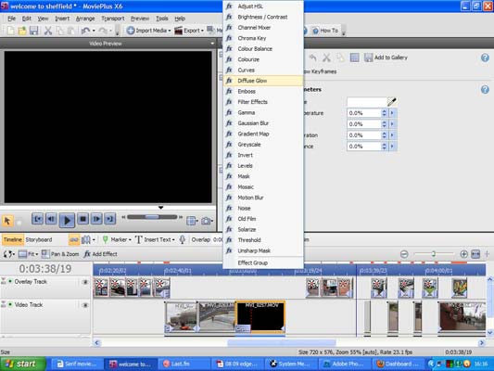Open the Transport menu
The height and width of the screenshot is (371, 494).
pos(113,19)
